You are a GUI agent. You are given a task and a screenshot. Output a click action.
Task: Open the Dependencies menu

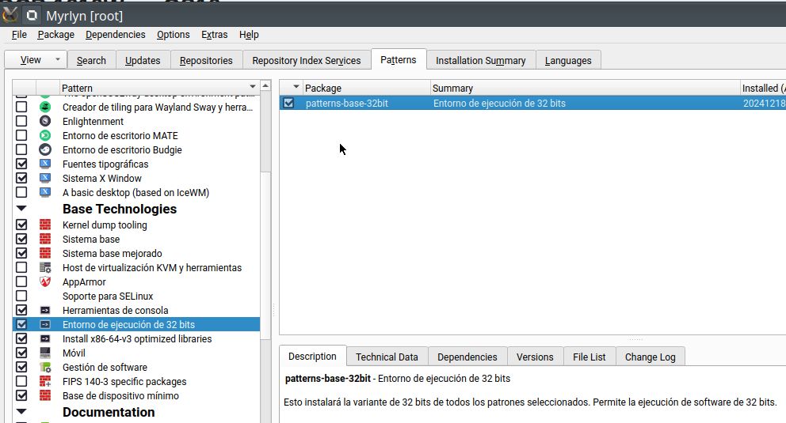(115, 35)
